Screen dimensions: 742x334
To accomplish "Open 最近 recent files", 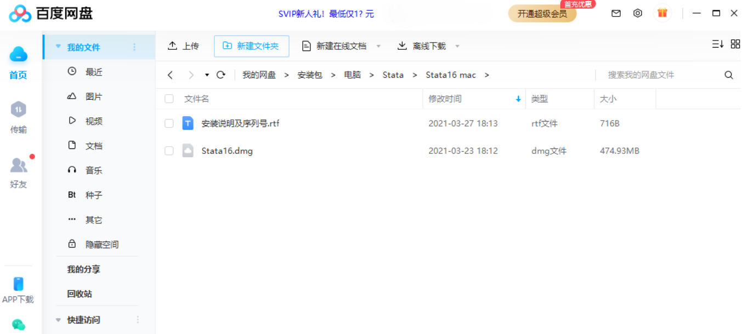I will pos(93,72).
